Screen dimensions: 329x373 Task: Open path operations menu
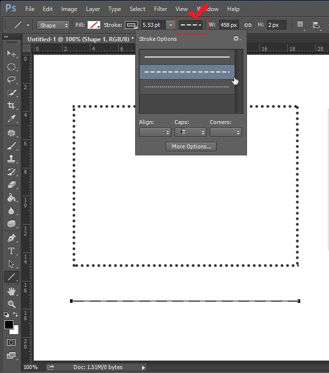[301, 25]
